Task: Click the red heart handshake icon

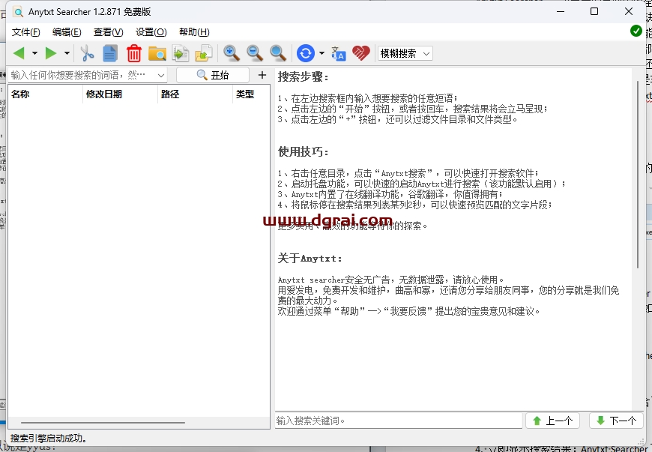Action: point(361,53)
